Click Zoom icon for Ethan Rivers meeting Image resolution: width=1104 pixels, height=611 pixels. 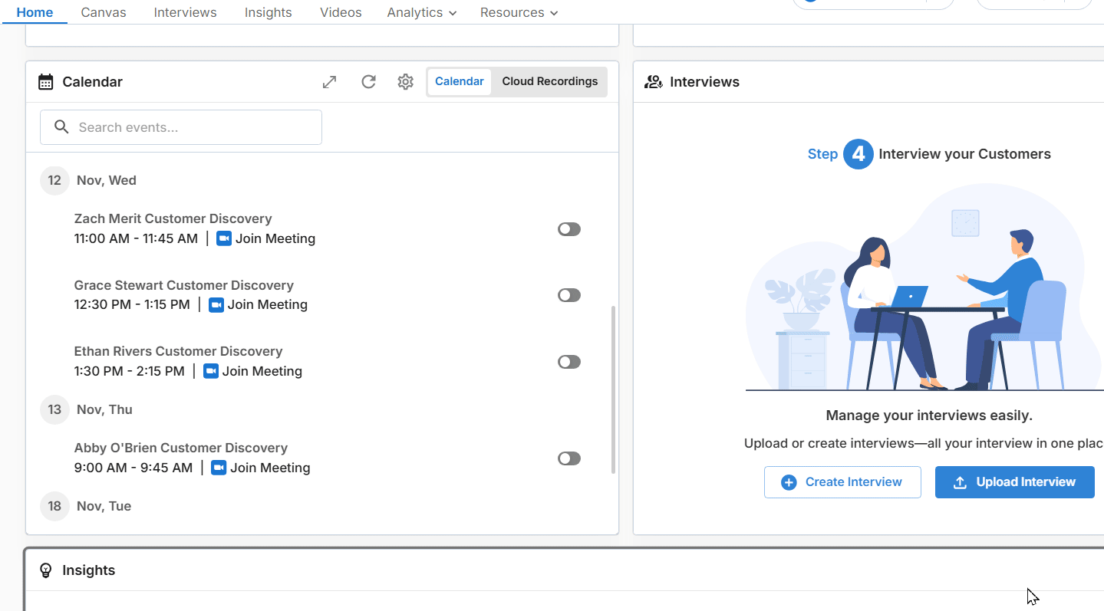coord(211,371)
